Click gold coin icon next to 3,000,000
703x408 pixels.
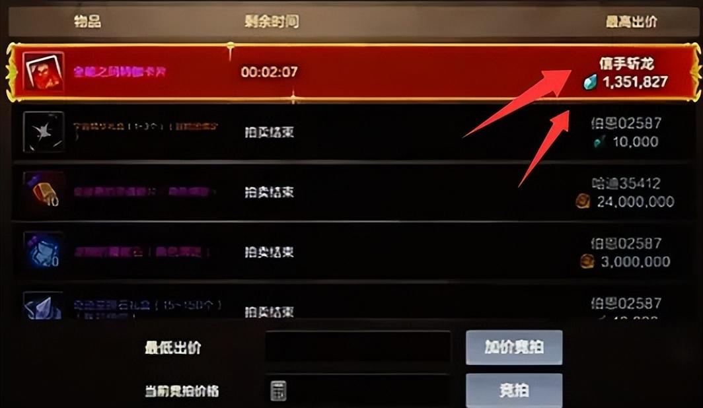click(x=587, y=261)
